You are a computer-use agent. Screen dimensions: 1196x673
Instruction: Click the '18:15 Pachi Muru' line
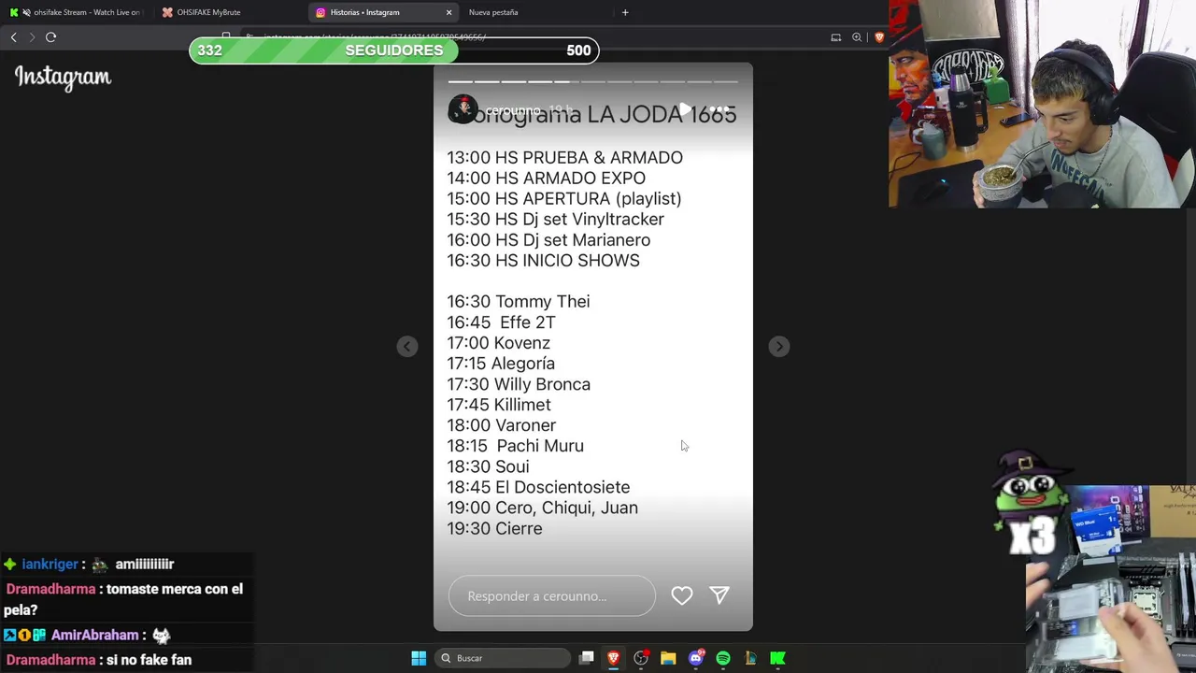(x=515, y=446)
